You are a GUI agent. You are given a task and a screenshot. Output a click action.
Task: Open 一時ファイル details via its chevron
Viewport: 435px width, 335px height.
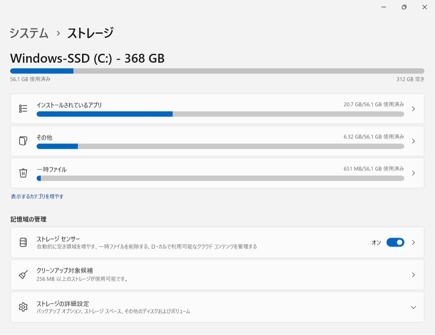coord(413,173)
